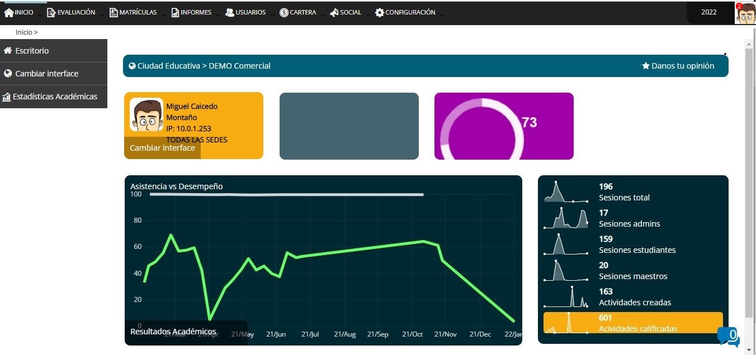Follow the Danos tu opinión link
The height and width of the screenshot is (355, 756).
[682, 65]
